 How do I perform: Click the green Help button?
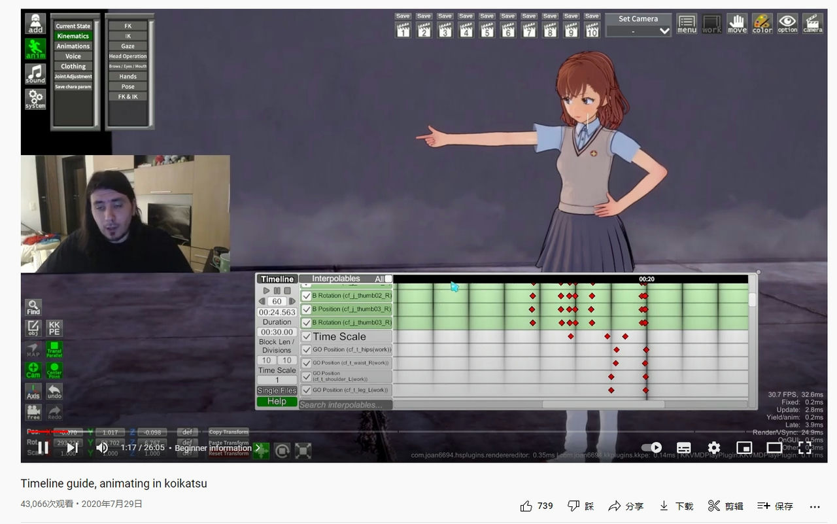(276, 400)
